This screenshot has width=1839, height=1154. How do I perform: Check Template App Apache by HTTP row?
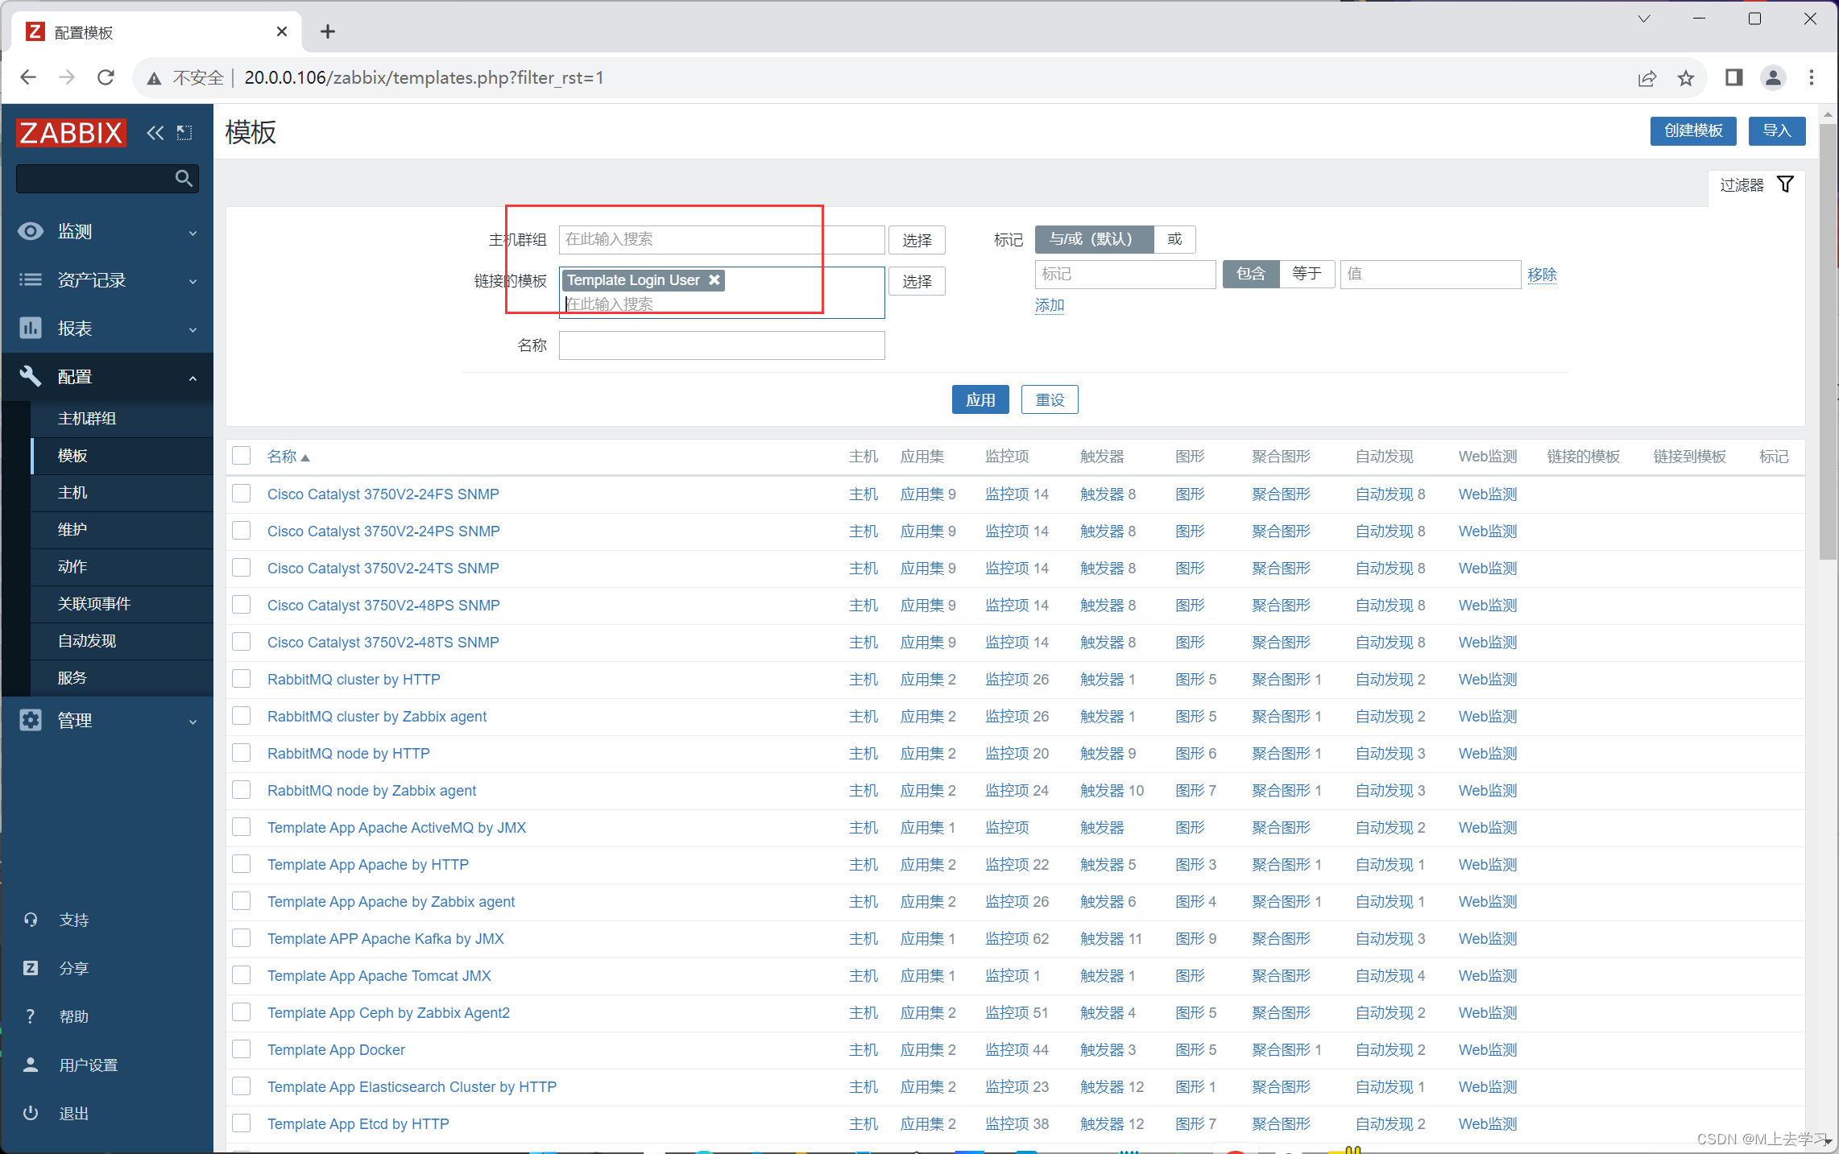242,863
